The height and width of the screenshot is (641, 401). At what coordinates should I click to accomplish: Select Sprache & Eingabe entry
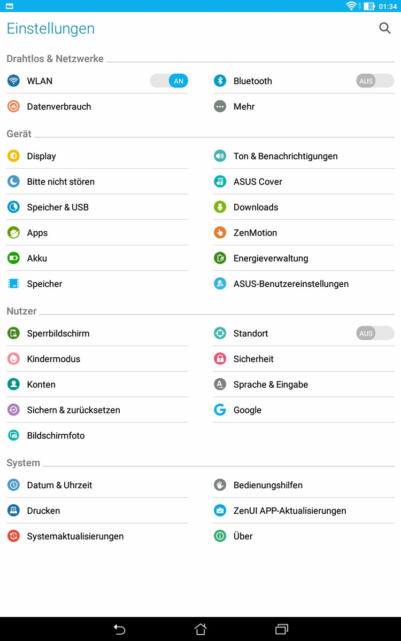271,385
